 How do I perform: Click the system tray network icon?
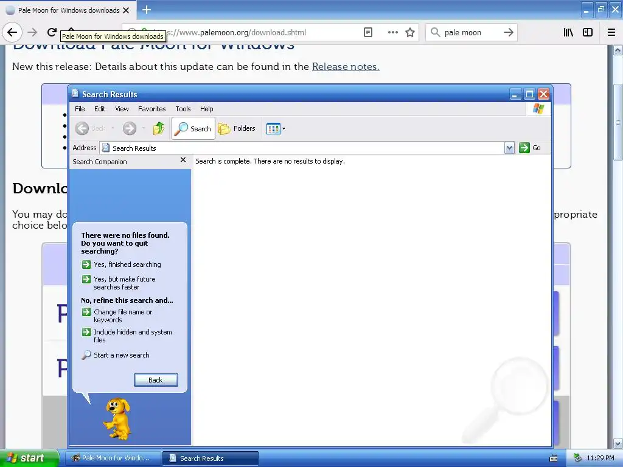(x=577, y=458)
